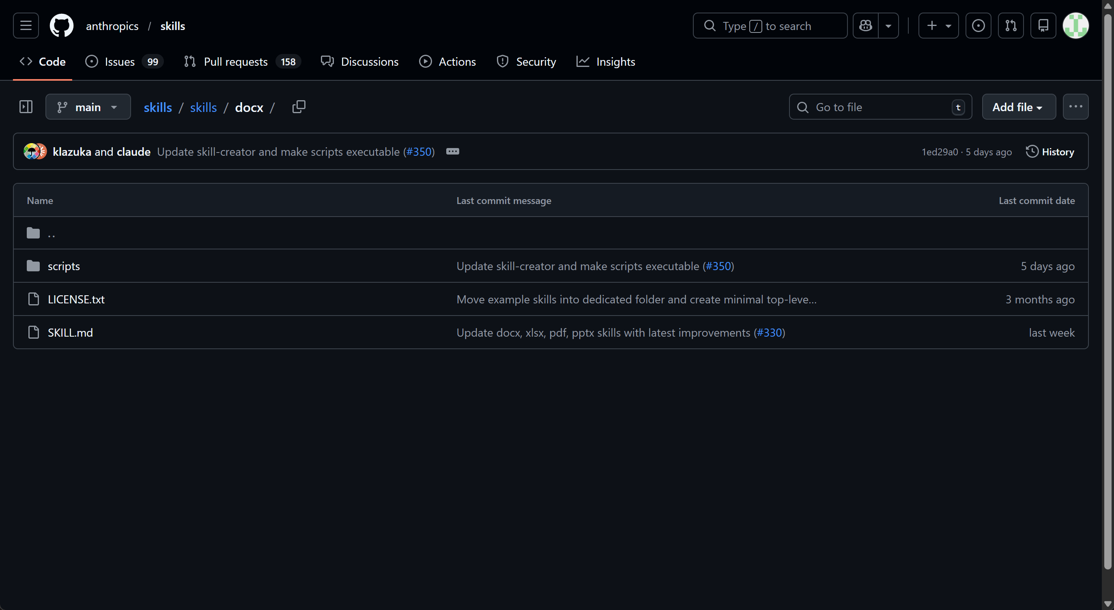This screenshot has height=610, width=1114.
Task: View commit History
Action: (1050, 152)
